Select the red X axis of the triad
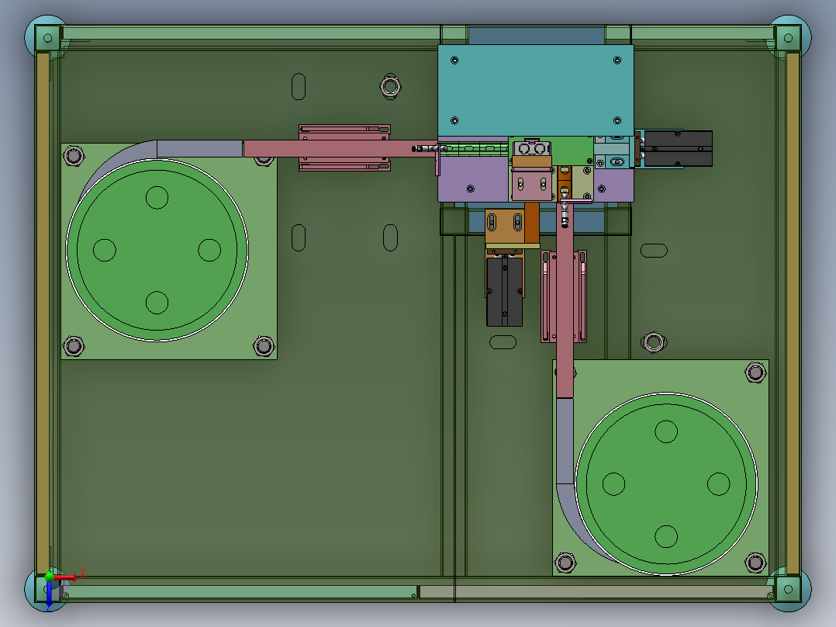 tap(65, 577)
